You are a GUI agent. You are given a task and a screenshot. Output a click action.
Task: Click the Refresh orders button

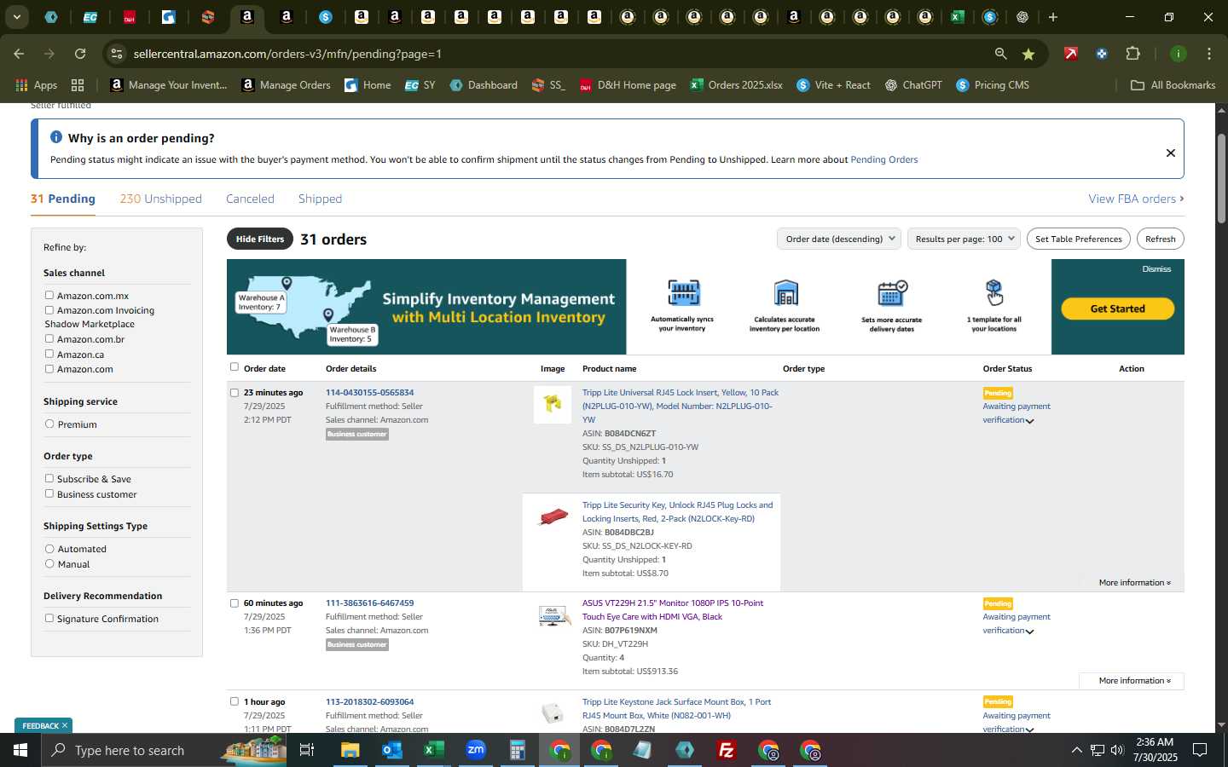(1161, 239)
